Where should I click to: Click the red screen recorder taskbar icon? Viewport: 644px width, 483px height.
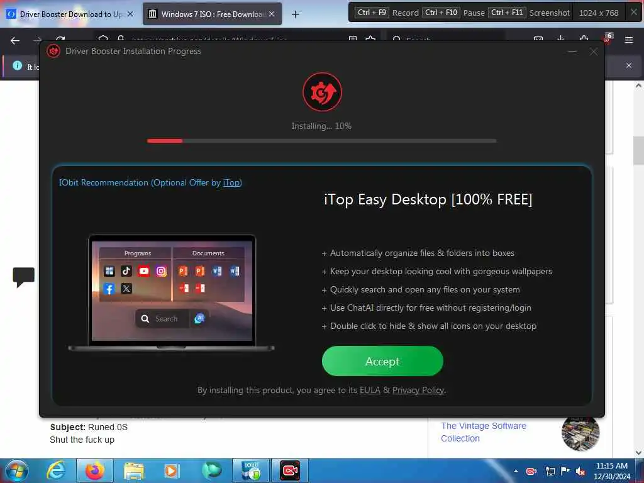point(290,470)
